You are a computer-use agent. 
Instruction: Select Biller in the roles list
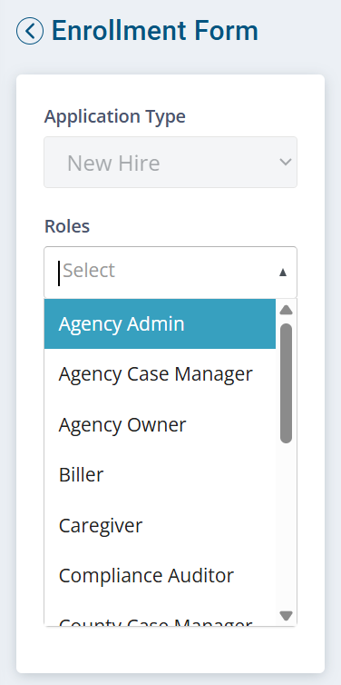pyautogui.click(x=160, y=475)
